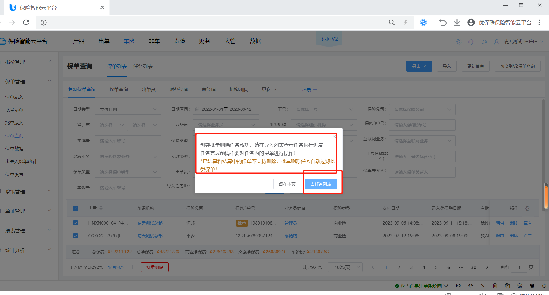Click the 取消勾选 link
The width and height of the screenshot is (549, 295).
[x=116, y=267]
